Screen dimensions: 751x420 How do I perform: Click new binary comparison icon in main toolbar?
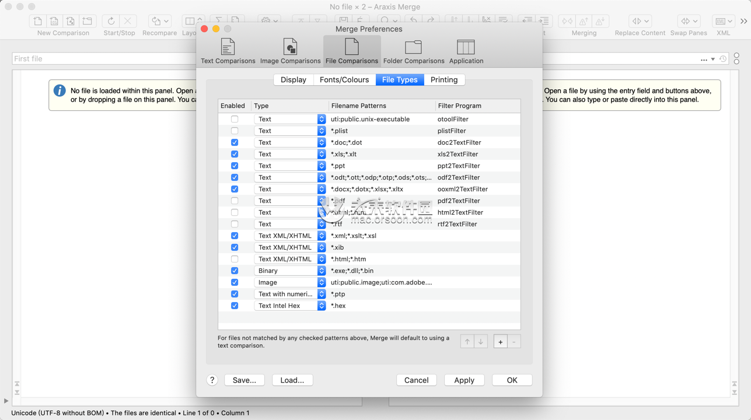click(54, 21)
